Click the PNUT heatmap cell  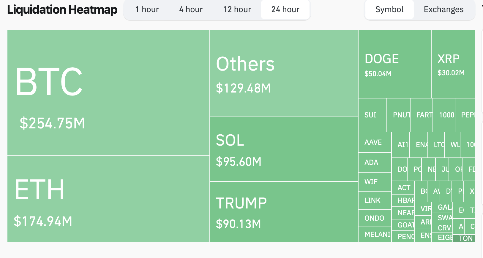tap(399, 115)
